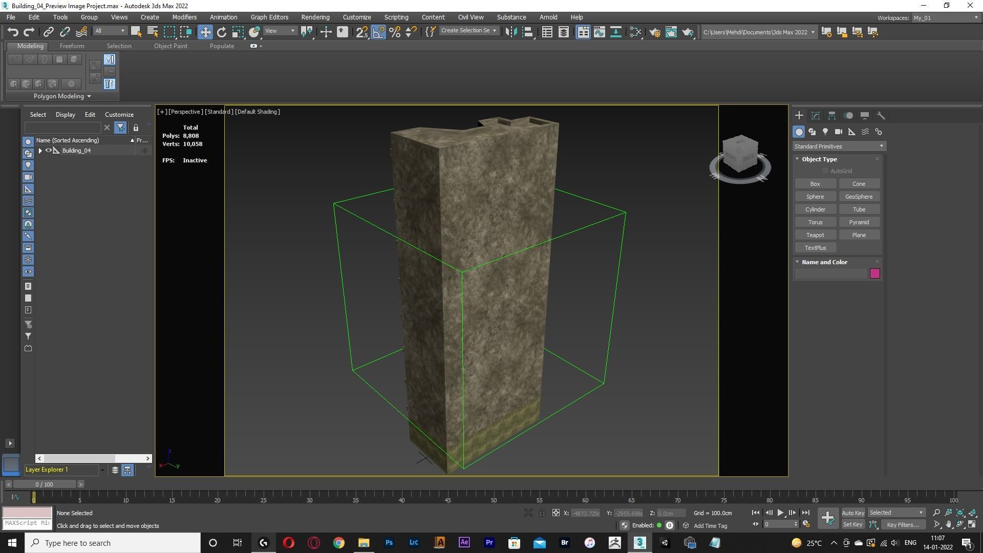This screenshot has width=983, height=553.
Task: Toggle the filter funnel in scene explorer
Action: pyautogui.click(x=120, y=127)
